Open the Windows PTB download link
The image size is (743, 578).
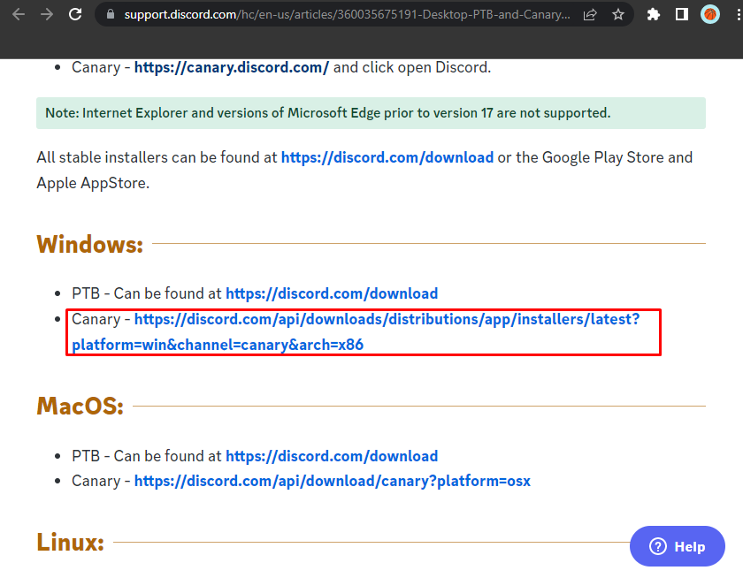pos(332,293)
